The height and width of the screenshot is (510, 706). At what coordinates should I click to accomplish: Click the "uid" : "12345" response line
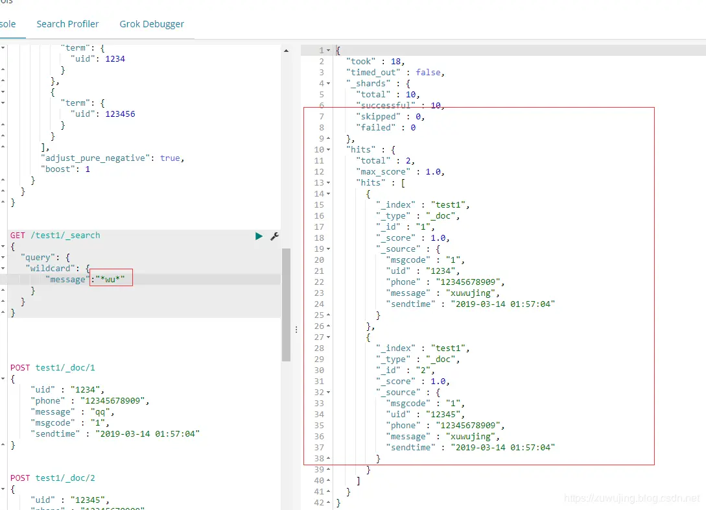[425, 415]
